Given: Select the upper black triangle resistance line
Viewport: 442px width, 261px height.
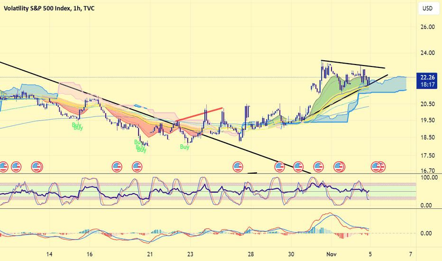Looking at the screenshot, I should (x=353, y=65).
